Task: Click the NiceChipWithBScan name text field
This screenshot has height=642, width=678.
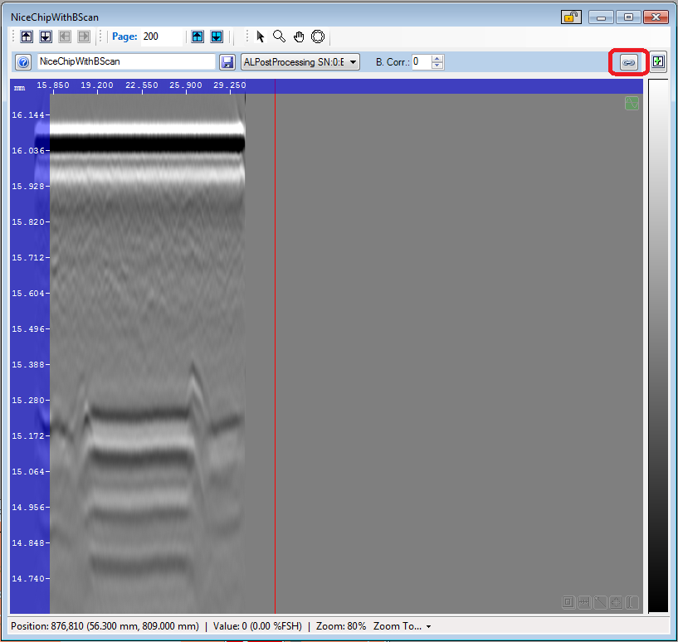Action: (x=126, y=62)
